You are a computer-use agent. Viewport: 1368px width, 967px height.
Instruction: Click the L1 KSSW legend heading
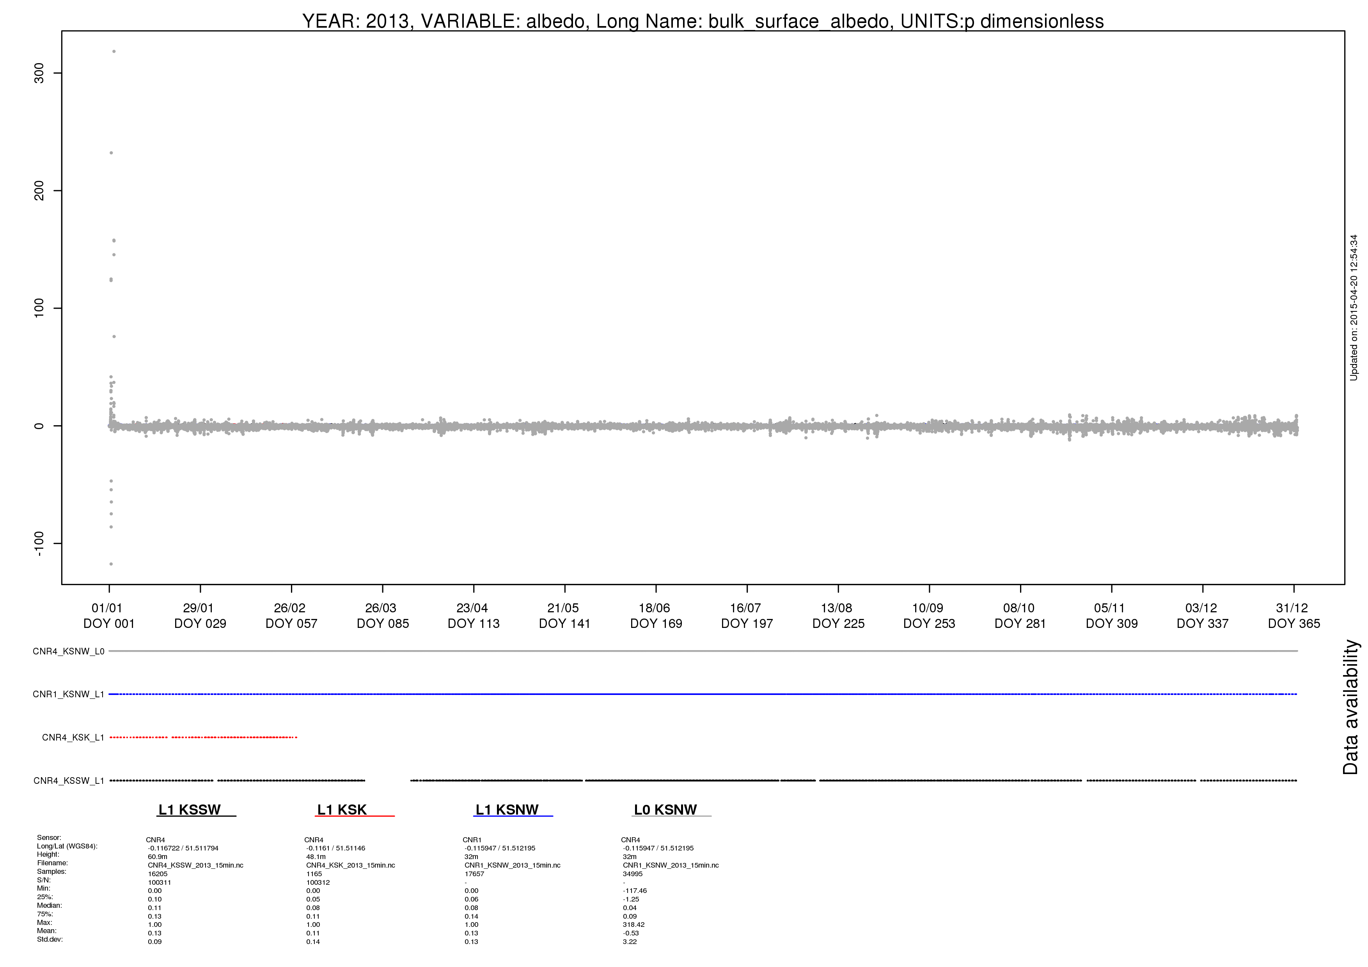[x=190, y=810]
